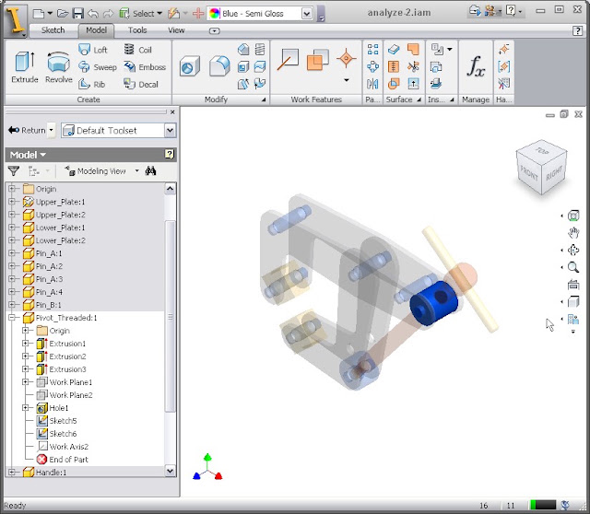590x514 pixels.
Task: Select the Revolve tool
Action: tap(58, 67)
